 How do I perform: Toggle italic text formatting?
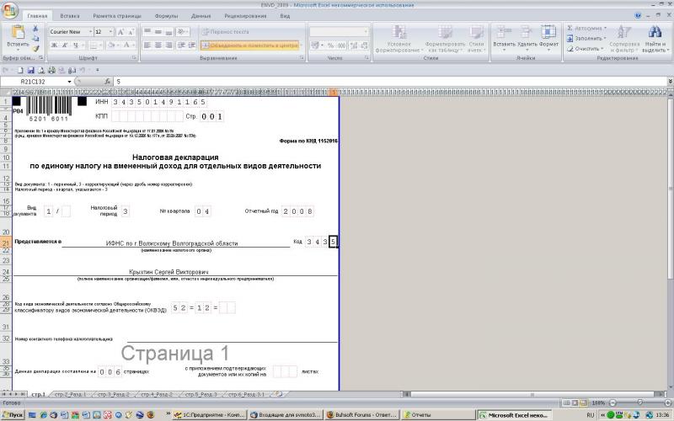[62, 45]
